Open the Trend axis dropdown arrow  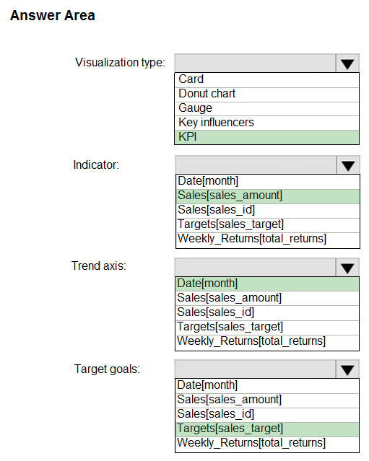[x=347, y=268]
